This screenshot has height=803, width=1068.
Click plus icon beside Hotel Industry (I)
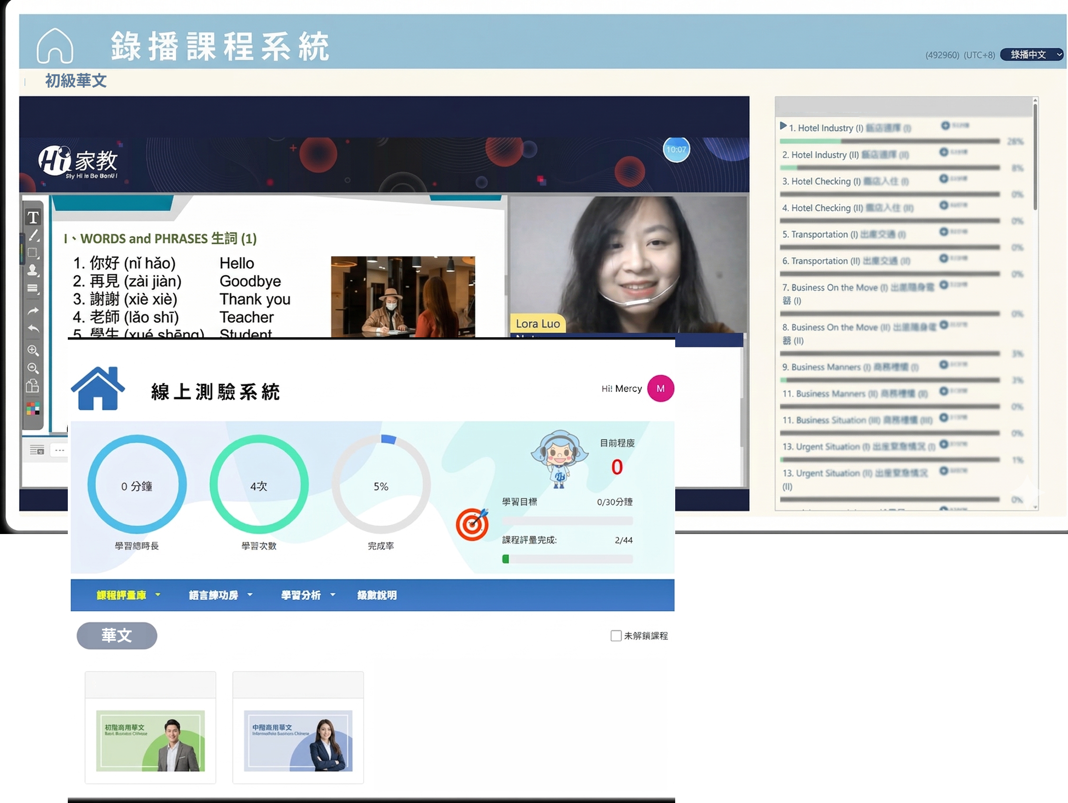click(945, 126)
